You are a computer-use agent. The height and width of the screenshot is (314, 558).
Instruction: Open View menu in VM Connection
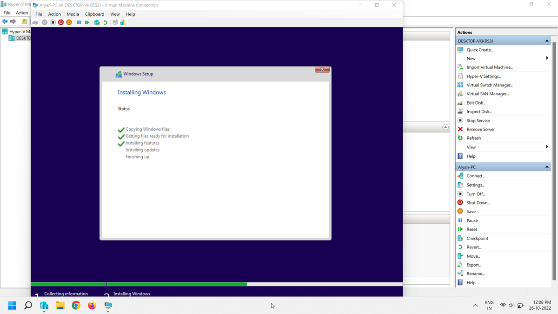point(115,14)
